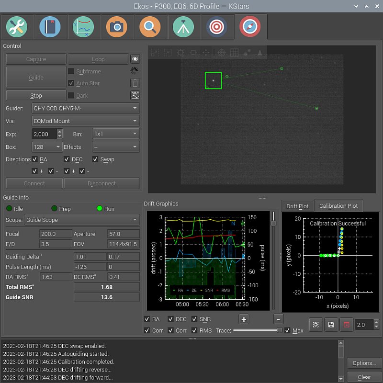Open the Capture module (camera icon)
Screen dimensions: 383x383
116,27
